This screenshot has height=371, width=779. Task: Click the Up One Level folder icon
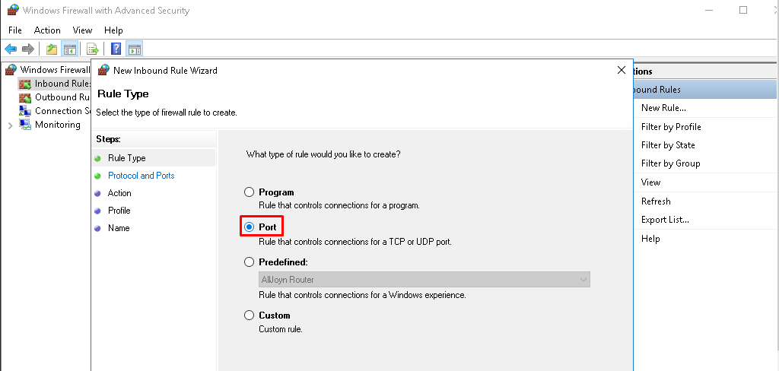pos(52,49)
